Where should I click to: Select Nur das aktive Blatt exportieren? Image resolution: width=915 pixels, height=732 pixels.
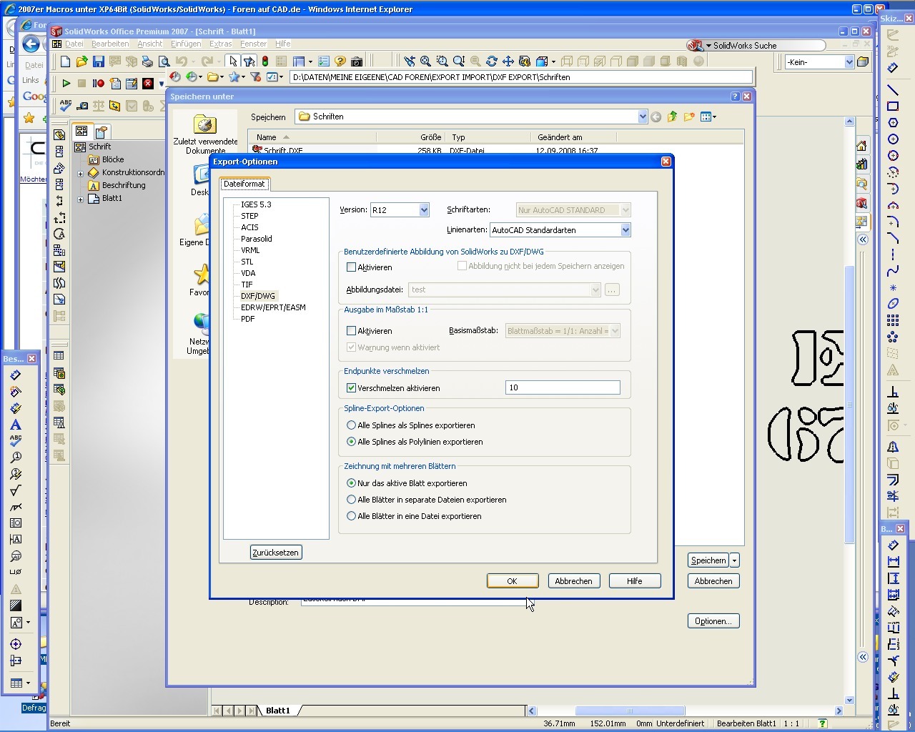(351, 483)
